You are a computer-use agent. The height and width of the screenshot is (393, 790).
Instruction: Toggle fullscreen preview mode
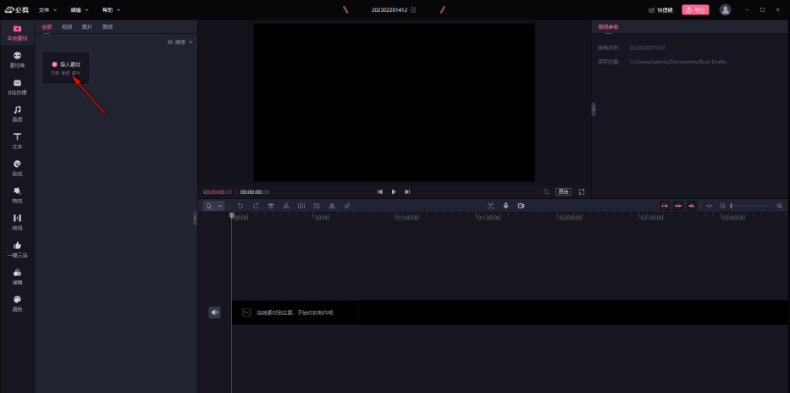point(582,192)
